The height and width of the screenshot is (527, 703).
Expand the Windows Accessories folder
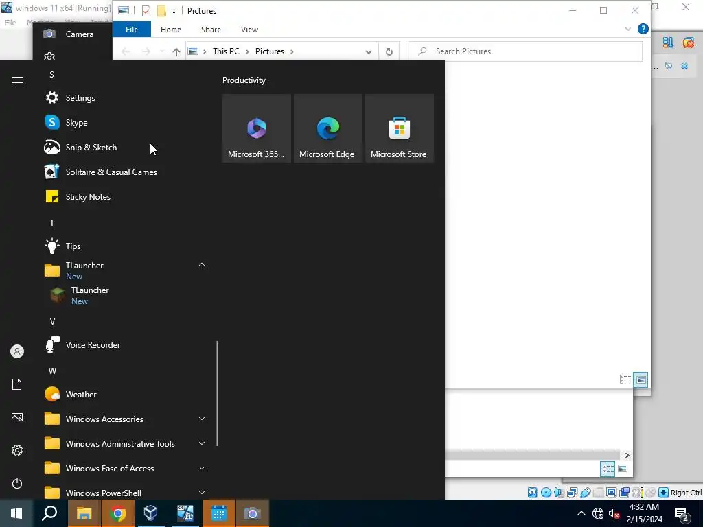pyautogui.click(x=202, y=419)
